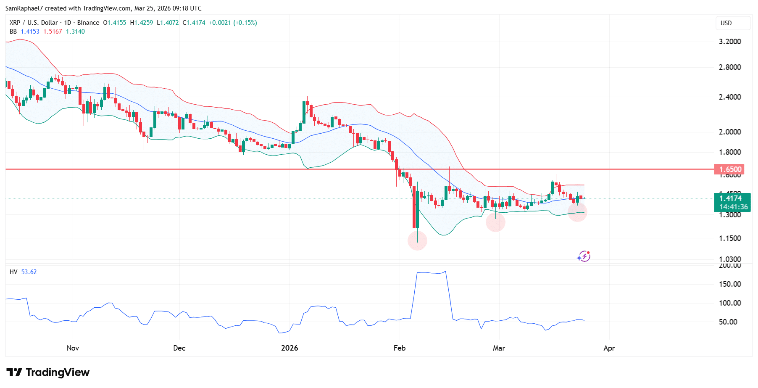The width and height of the screenshot is (758, 388).
Task: Change the 1D timeframe in the legend
Action: point(67,23)
